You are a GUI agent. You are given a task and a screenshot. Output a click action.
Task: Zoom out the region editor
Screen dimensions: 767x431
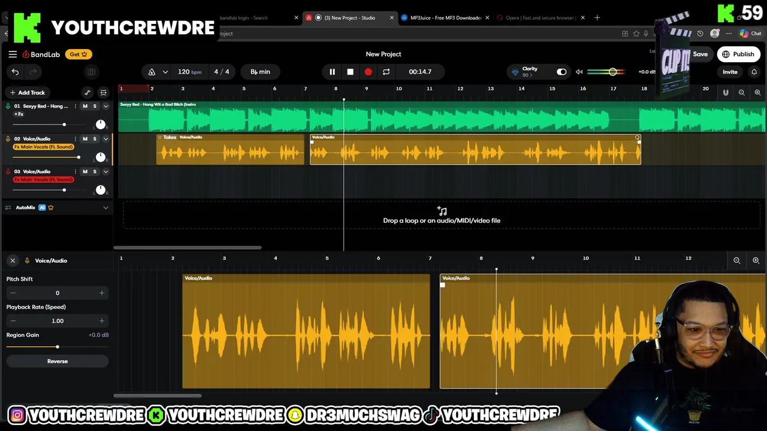tap(737, 260)
